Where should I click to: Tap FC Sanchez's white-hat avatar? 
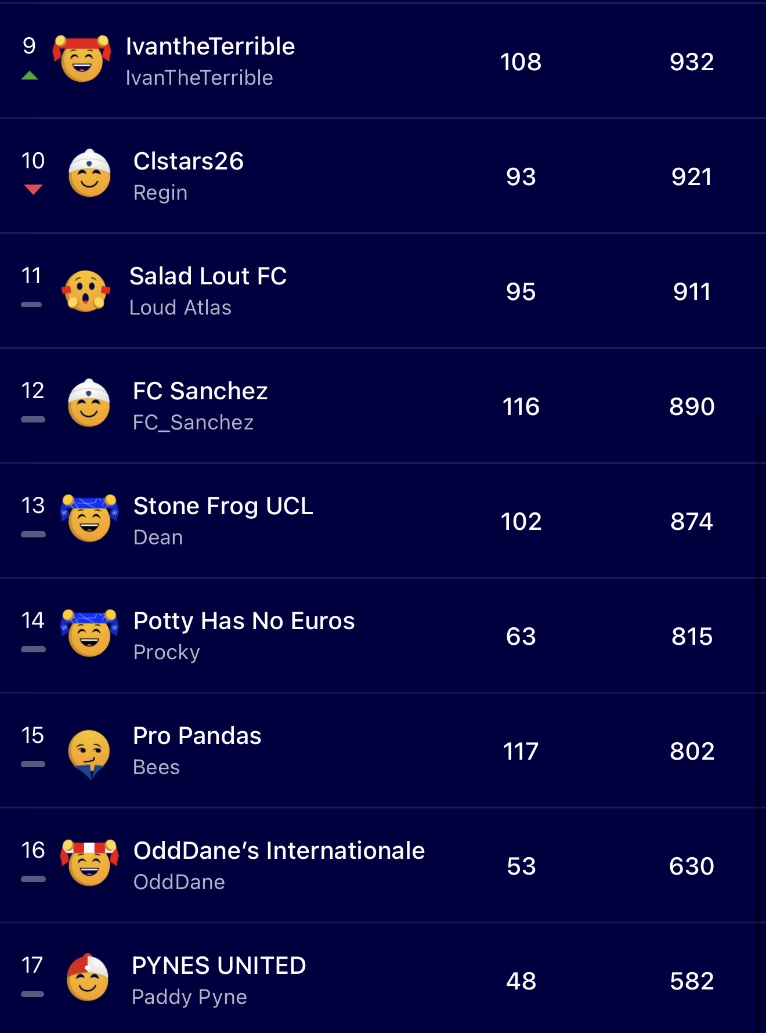point(89,403)
